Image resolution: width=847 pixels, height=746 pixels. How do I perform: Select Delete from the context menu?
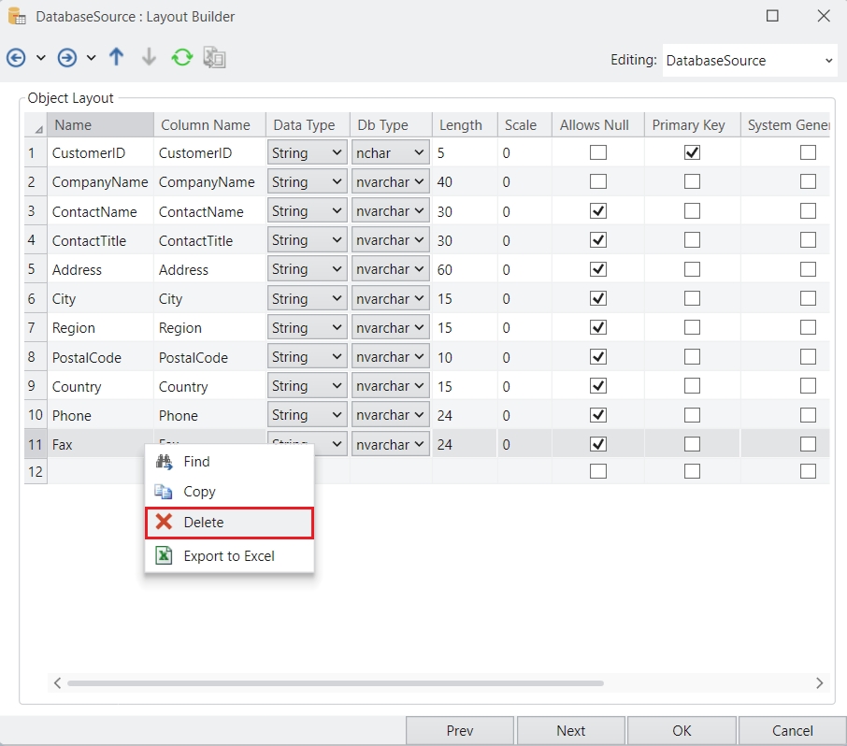(x=229, y=523)
